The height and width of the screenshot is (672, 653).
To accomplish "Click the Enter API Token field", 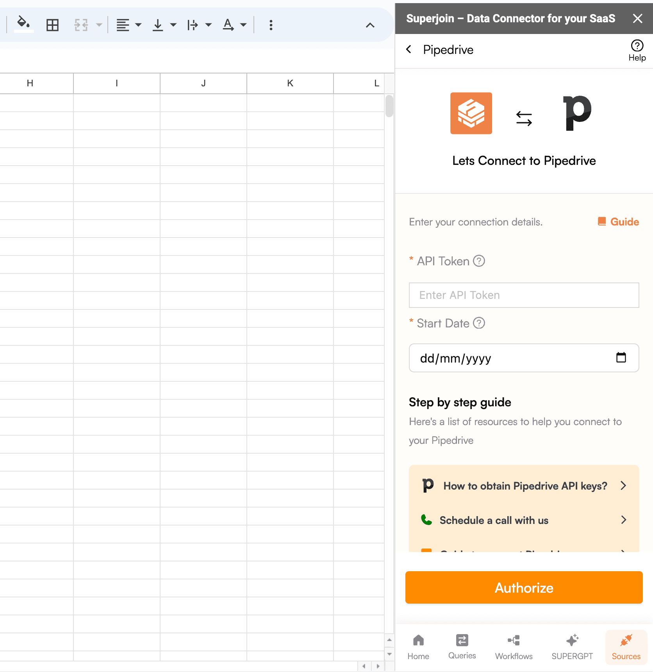I will click(x=524, y=295).
